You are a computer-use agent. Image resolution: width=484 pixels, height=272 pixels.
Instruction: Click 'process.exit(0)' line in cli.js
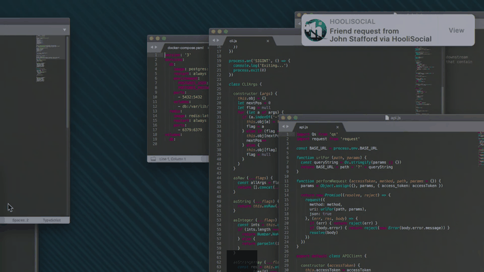pos(249,70)
